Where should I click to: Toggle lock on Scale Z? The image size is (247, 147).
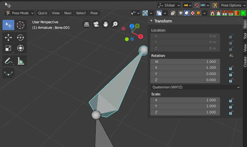click(x=231, y=113)
